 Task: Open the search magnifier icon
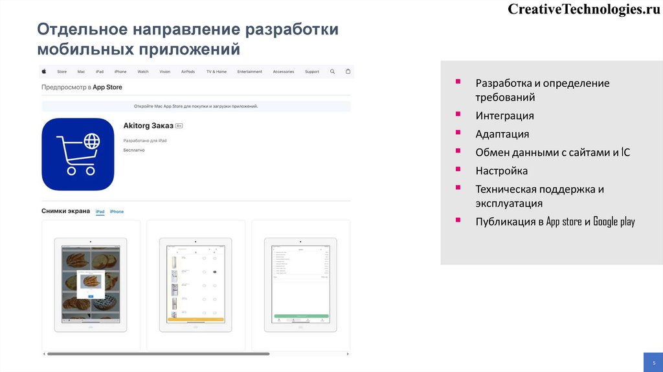pyautogui.click(x=332, y=71)
